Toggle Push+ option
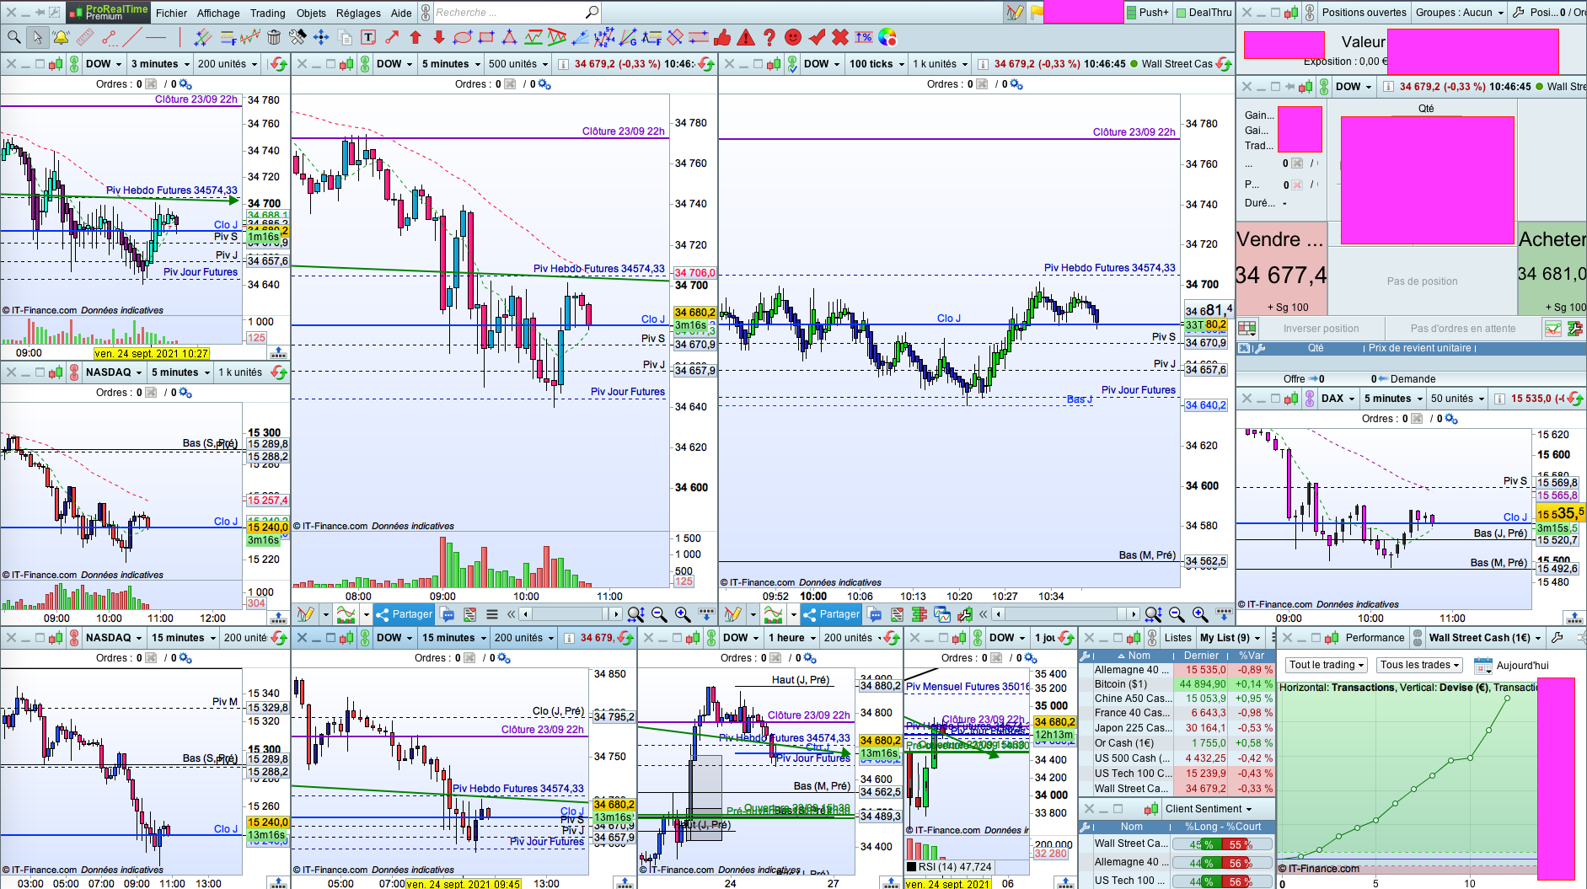Screen dimensions: 1587x889 pos(1148,13)
